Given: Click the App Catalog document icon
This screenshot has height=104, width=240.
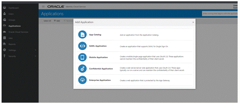Looking at the screenshot, I should (82, 35).
